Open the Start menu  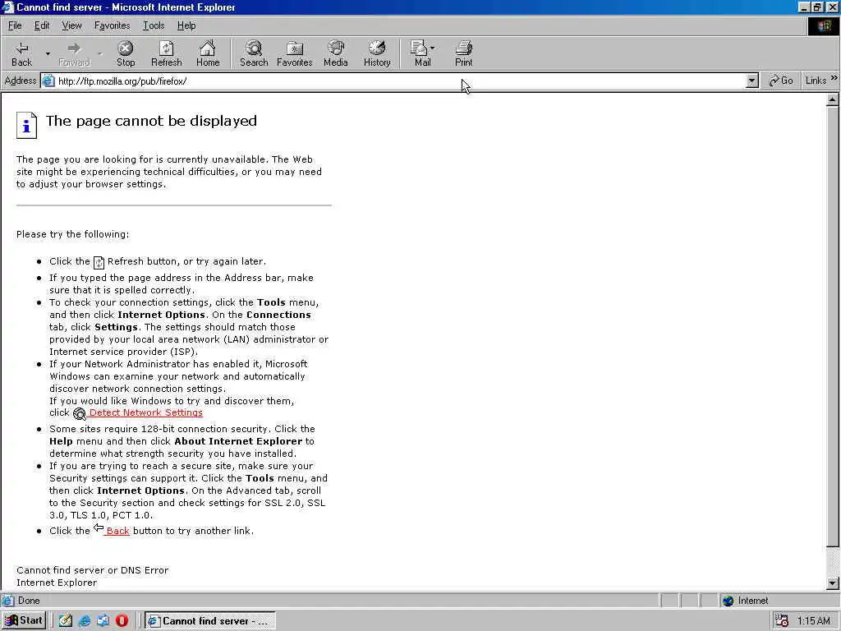pyautogui.click(x=24, y=620)
